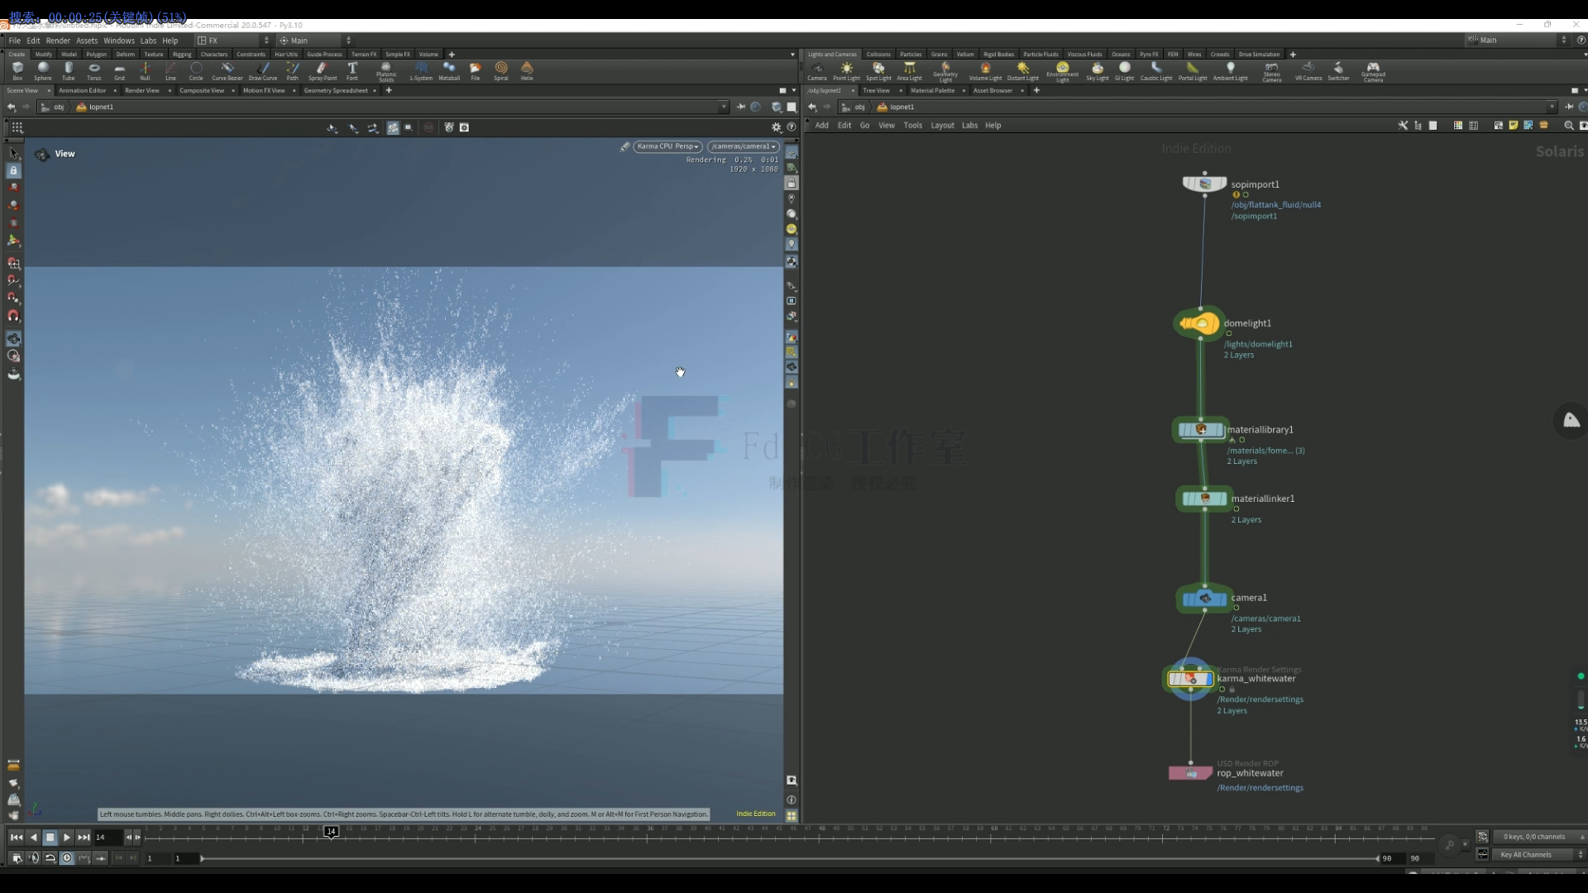Click the stop playback button
This screenshot has height=893, width=1588.
tap(50, 838)
